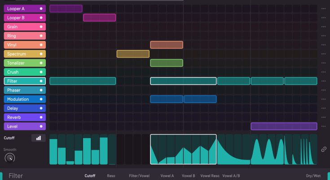Select the yellow Spectrum block in the sequencer grid
The width and height of the screenshot is (330, 180).
click(x=133, y=54)
